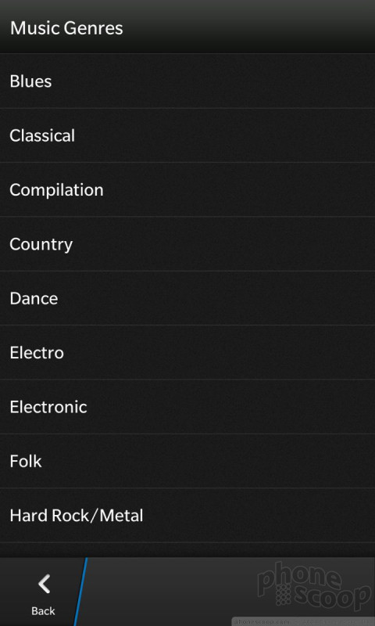Click the blue diagonal divider in action bar

(80, 592)
